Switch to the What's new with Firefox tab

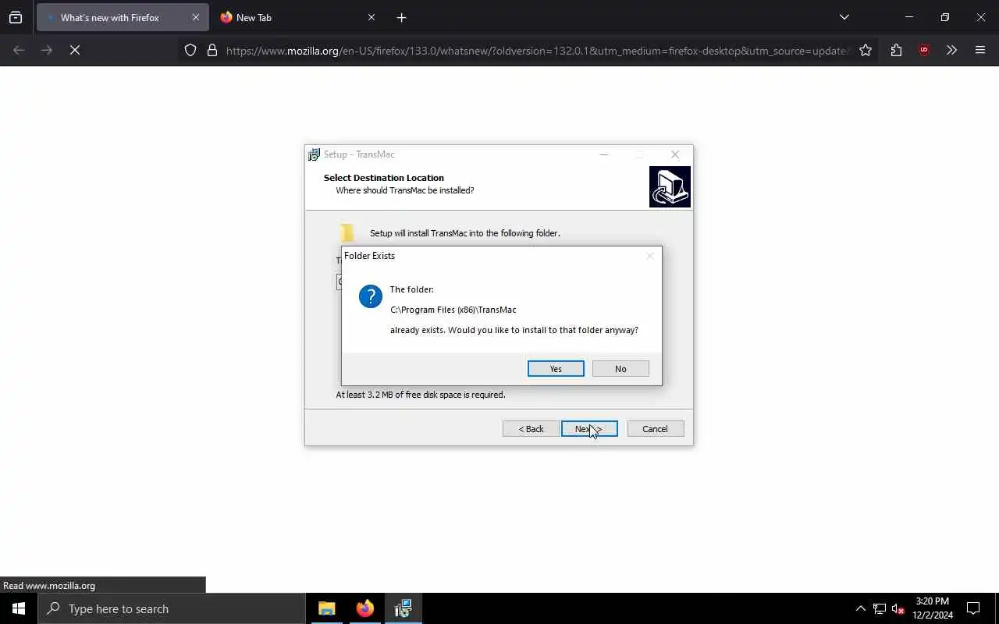pyautogui.click(x=123, y=17)
